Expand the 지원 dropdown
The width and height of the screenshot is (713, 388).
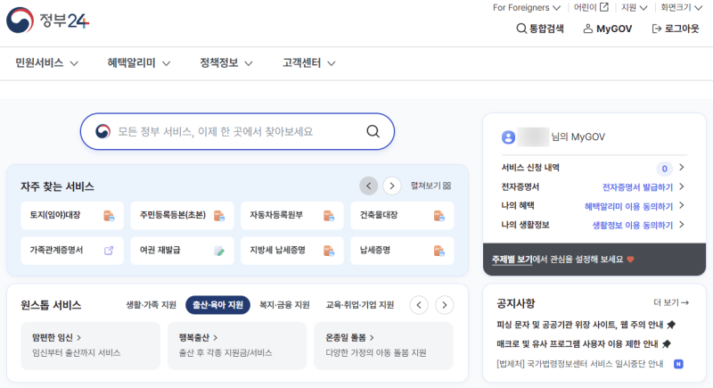[x=635, y=8]
